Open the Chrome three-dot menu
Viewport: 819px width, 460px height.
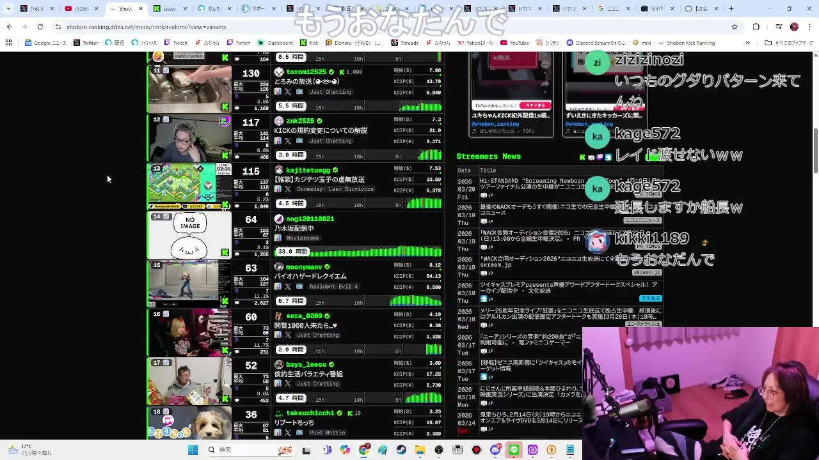point(811,27)
